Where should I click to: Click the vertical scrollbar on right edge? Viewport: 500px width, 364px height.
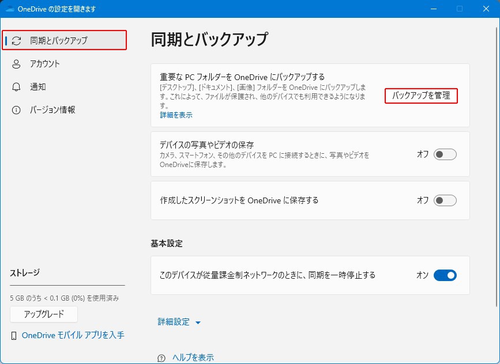[x=497, y=173]
